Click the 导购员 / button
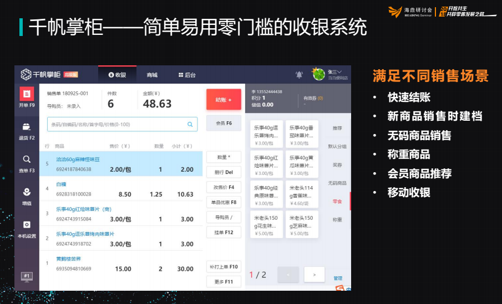 224,217
